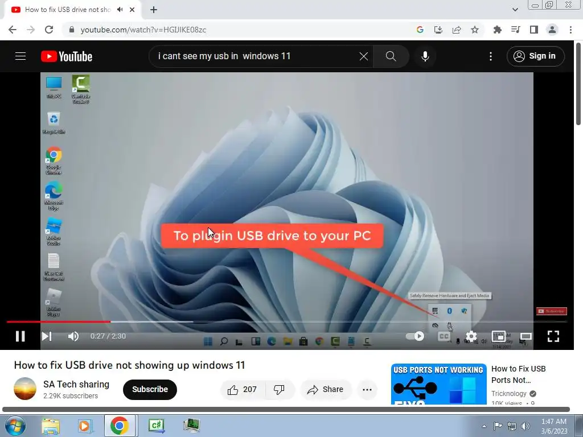583x437 pixels.
Task: Dislike the video
Action: coord(279,389)
